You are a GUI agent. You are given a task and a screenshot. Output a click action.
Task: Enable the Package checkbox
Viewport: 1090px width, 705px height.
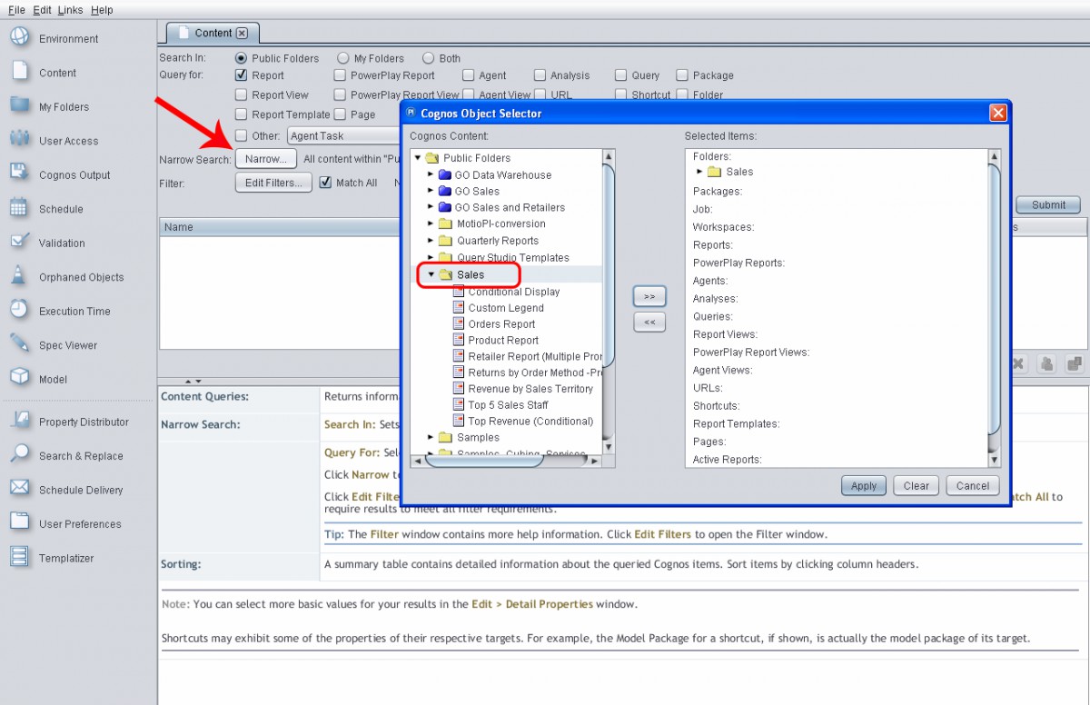(682, 75)
